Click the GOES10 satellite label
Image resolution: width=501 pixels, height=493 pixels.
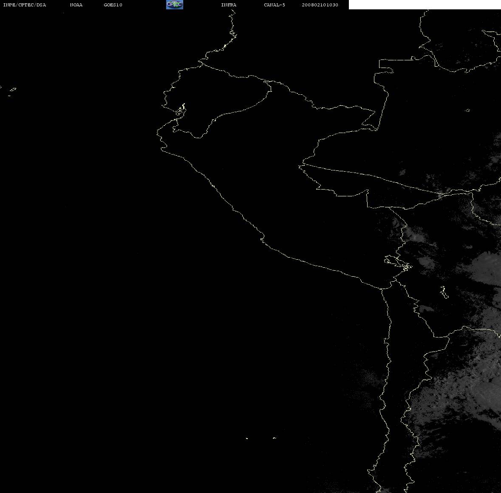coord(113,5)
